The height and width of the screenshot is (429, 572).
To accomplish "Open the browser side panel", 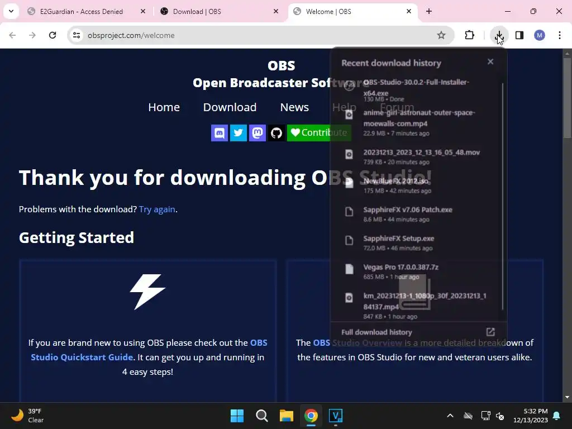I will click(x=519, y=35).
